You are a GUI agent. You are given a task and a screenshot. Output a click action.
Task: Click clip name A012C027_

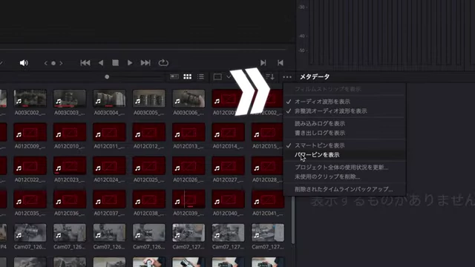(228, 179)
